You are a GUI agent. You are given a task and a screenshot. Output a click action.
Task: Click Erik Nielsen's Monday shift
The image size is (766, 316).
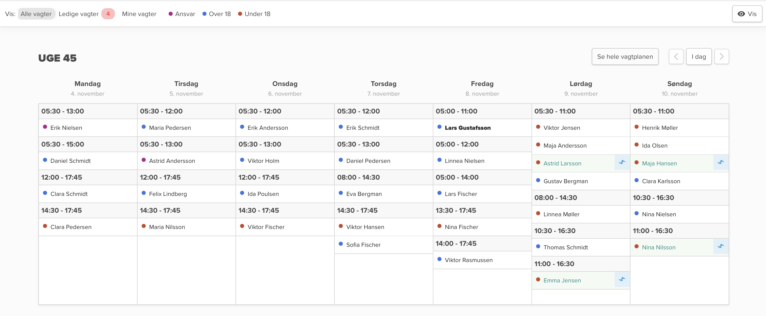[x=66, y=128]
